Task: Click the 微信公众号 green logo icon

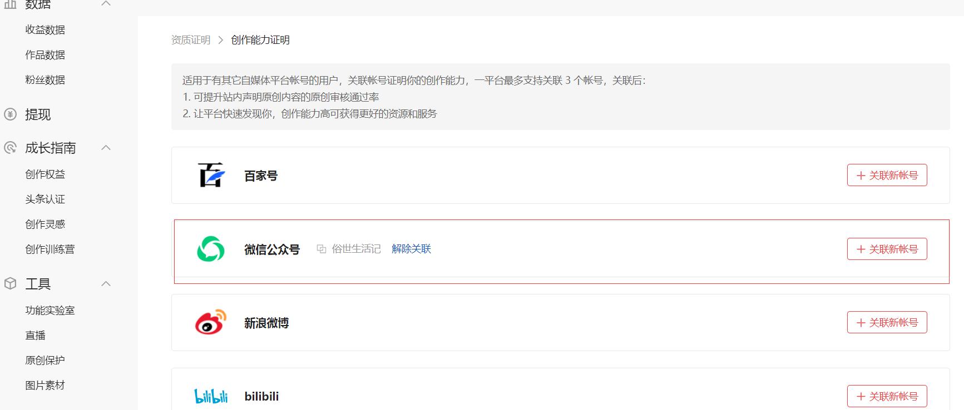Action: (211, 249)
